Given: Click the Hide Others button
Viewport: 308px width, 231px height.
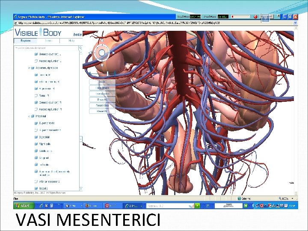Looking at the screenshot, I should point(102,88).
